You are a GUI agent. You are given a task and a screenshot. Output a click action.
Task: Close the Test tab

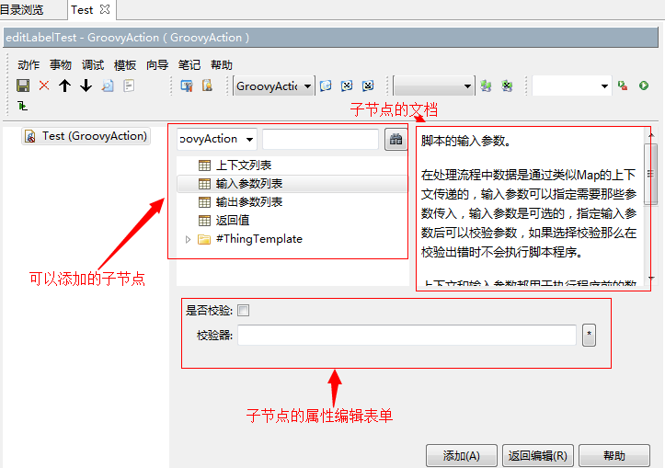coord(105,9)
